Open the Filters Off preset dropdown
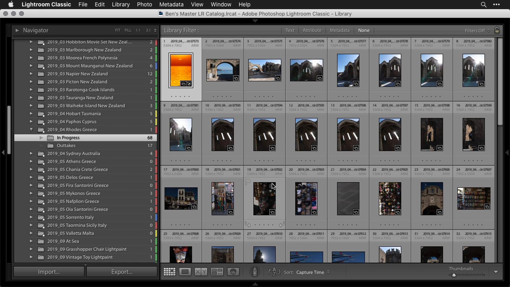The width and height of the screenshot is (510, 287). tap(477, 30)
